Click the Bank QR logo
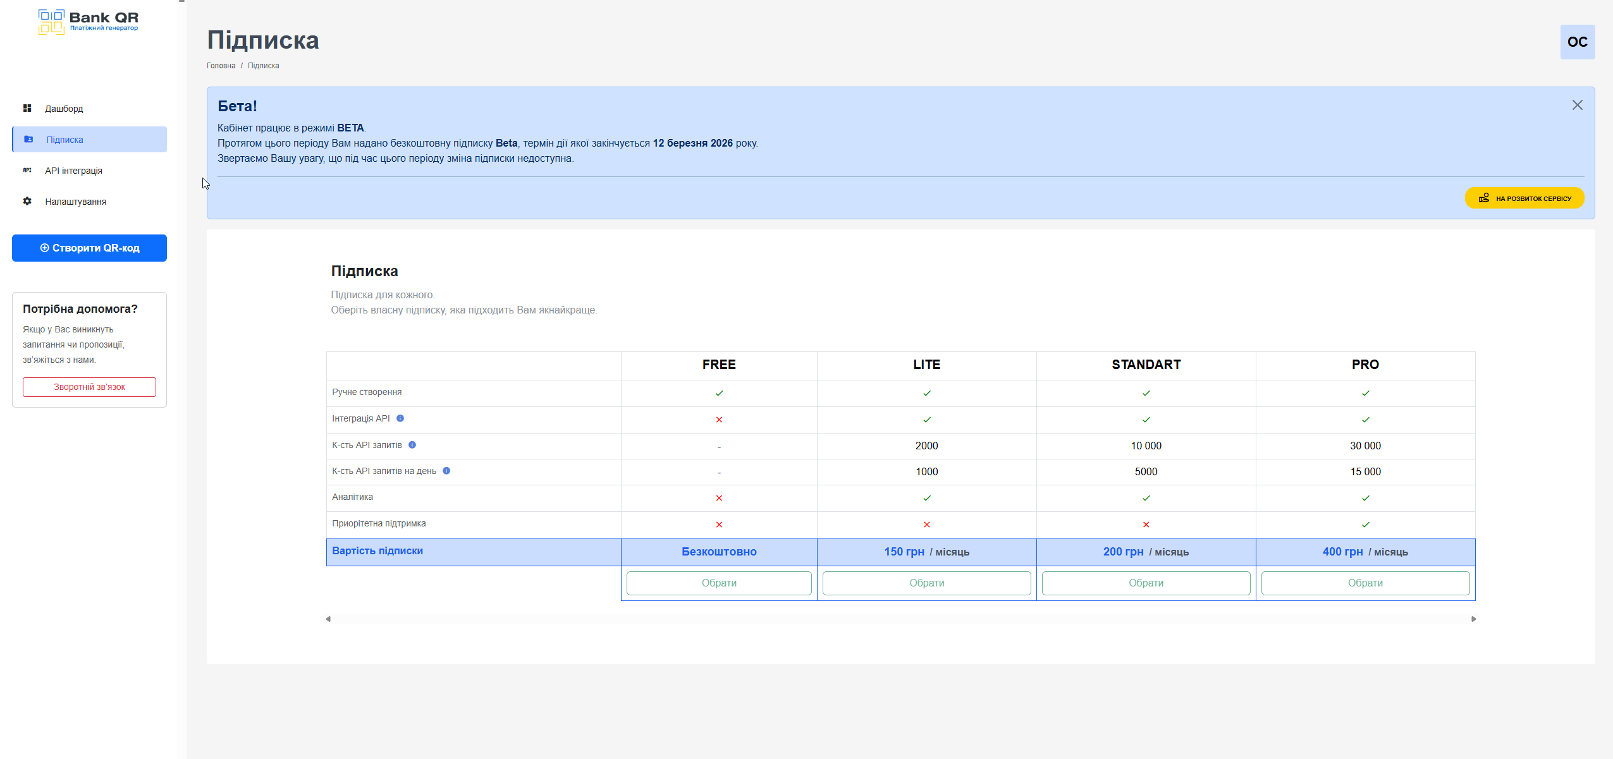The image size is (1613, 759). (88, 21)
